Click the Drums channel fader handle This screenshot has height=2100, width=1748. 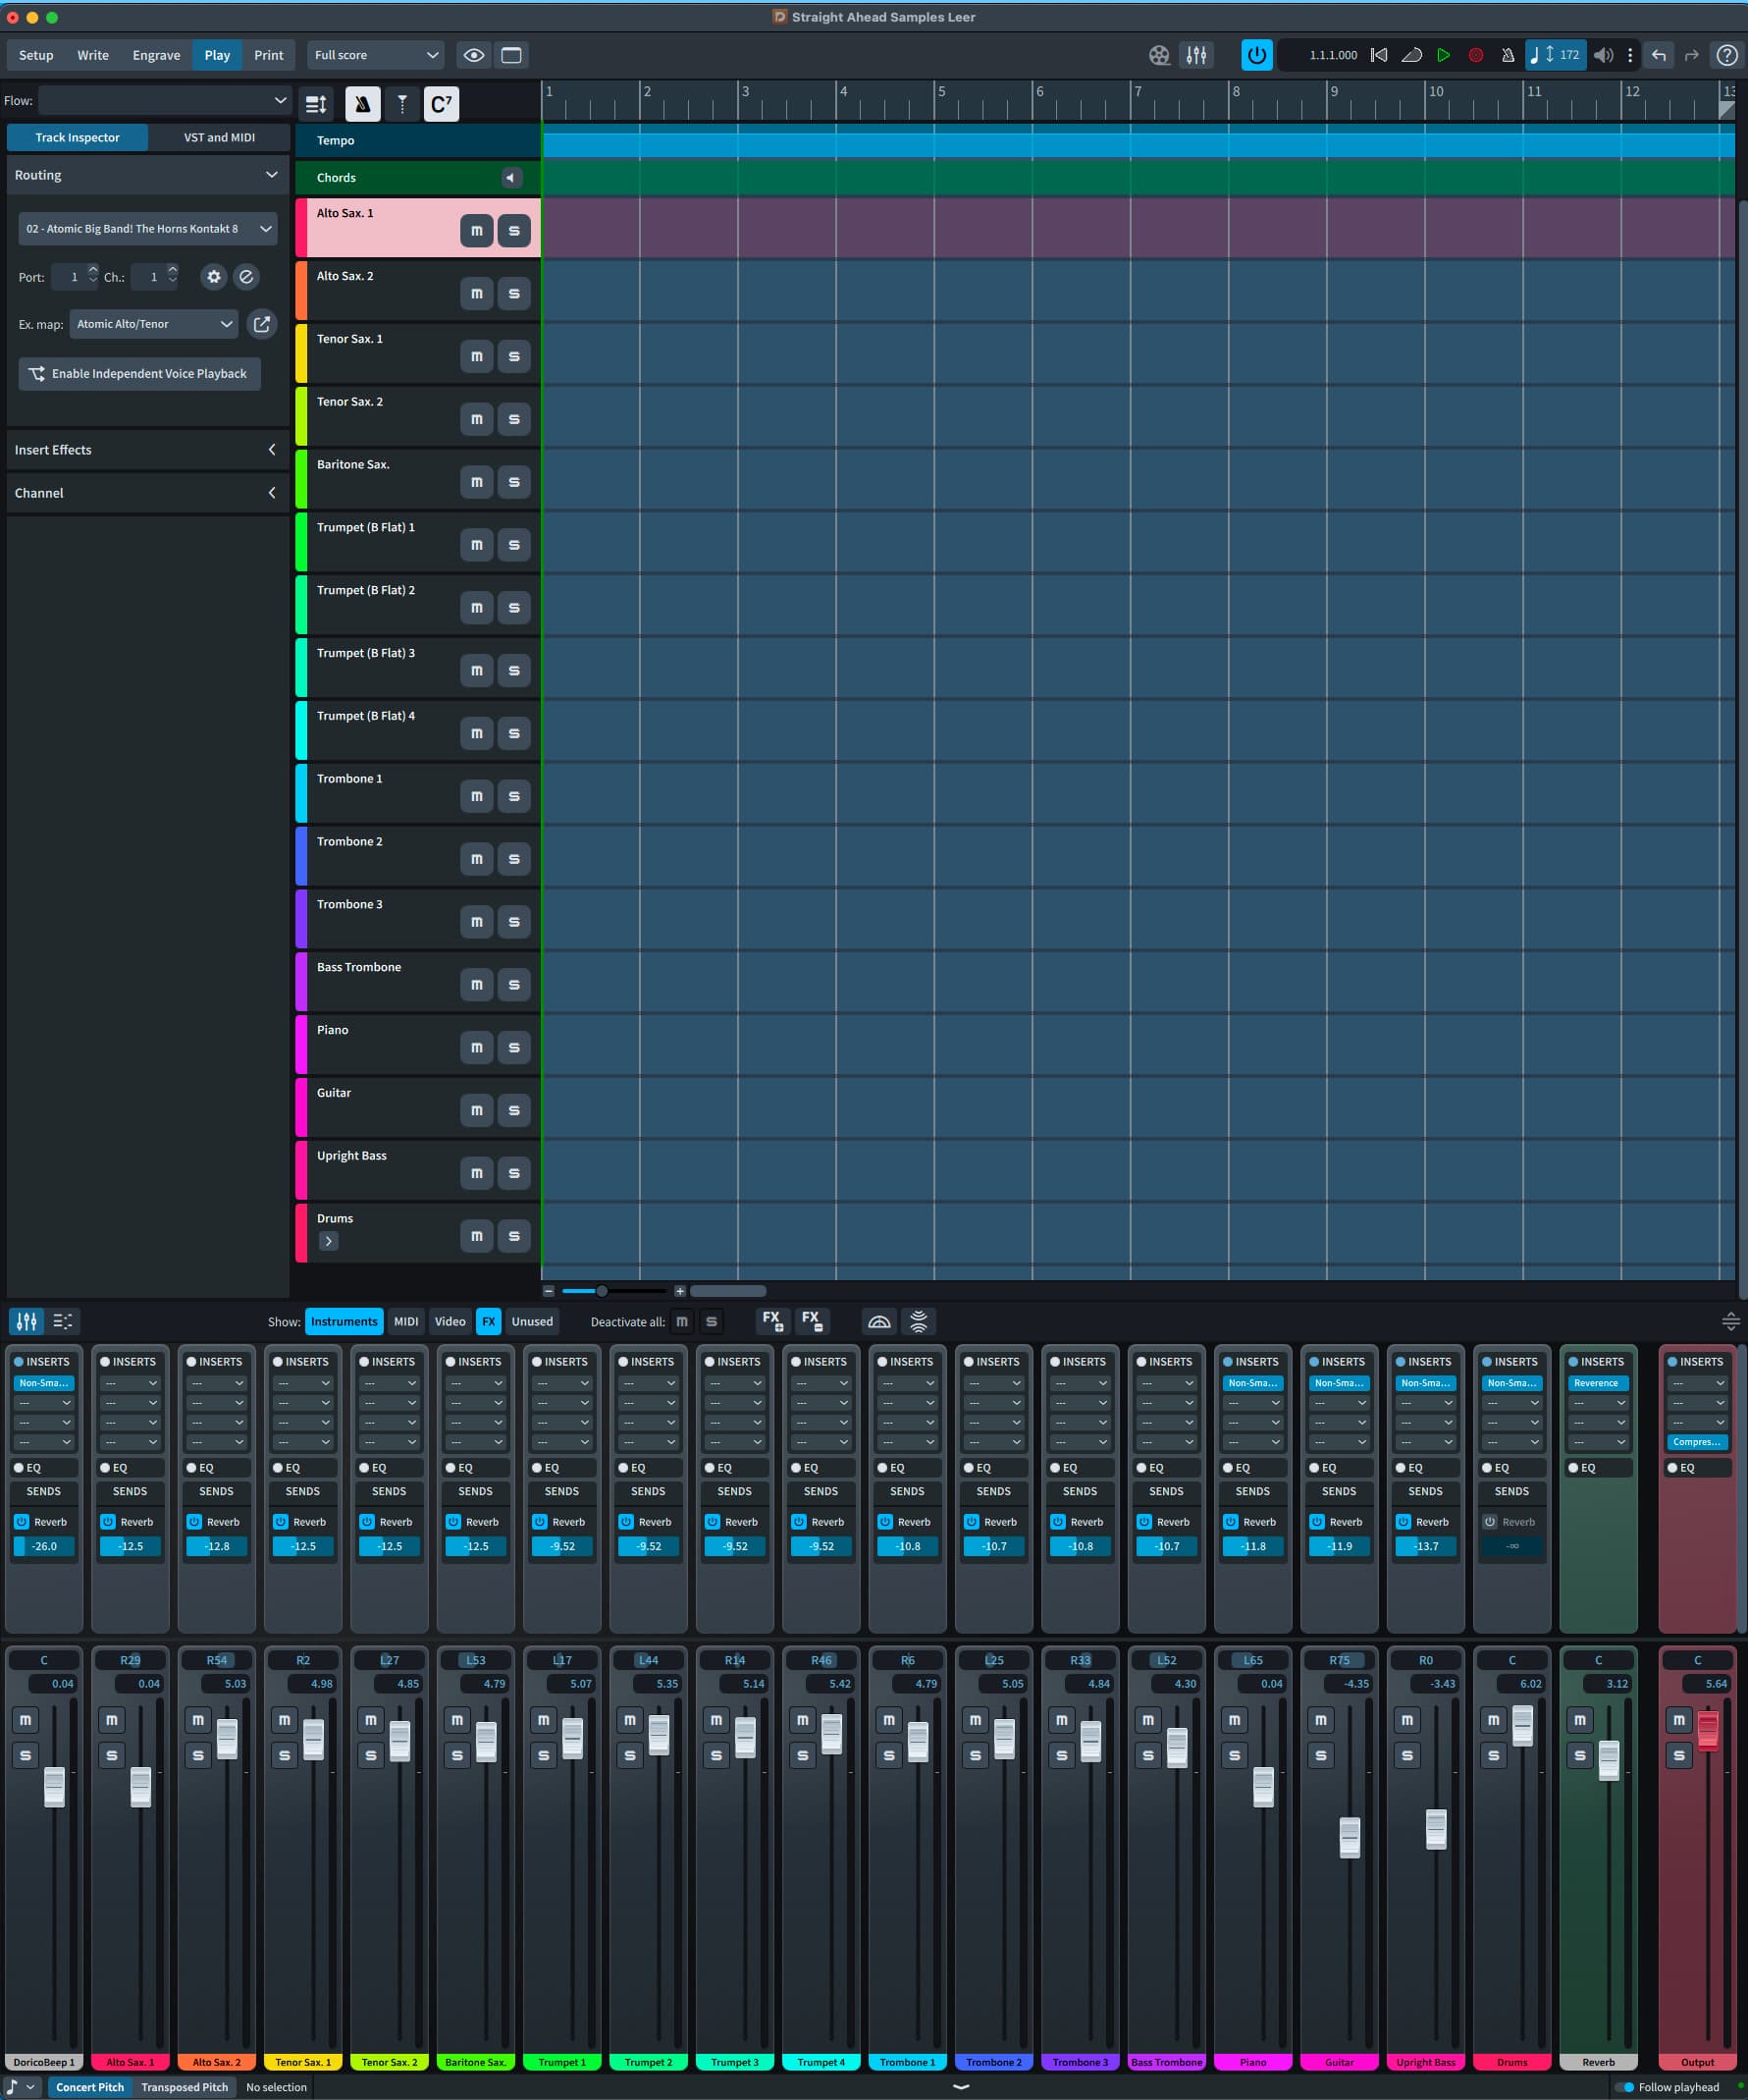(1522, 1726)
